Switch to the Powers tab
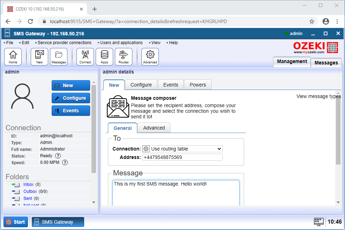The width and height of the screenshot is (345, 230). [198, 85]
